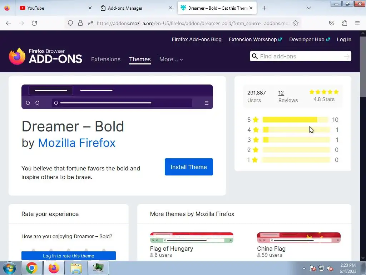
Task: Bookmark this page with the star icon
Action: click(296, 23)
